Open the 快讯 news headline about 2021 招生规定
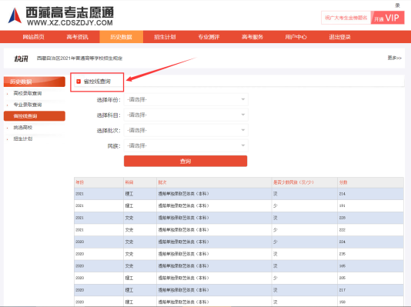The width and height of the screenshot is (411, 307). click(79, 58)
